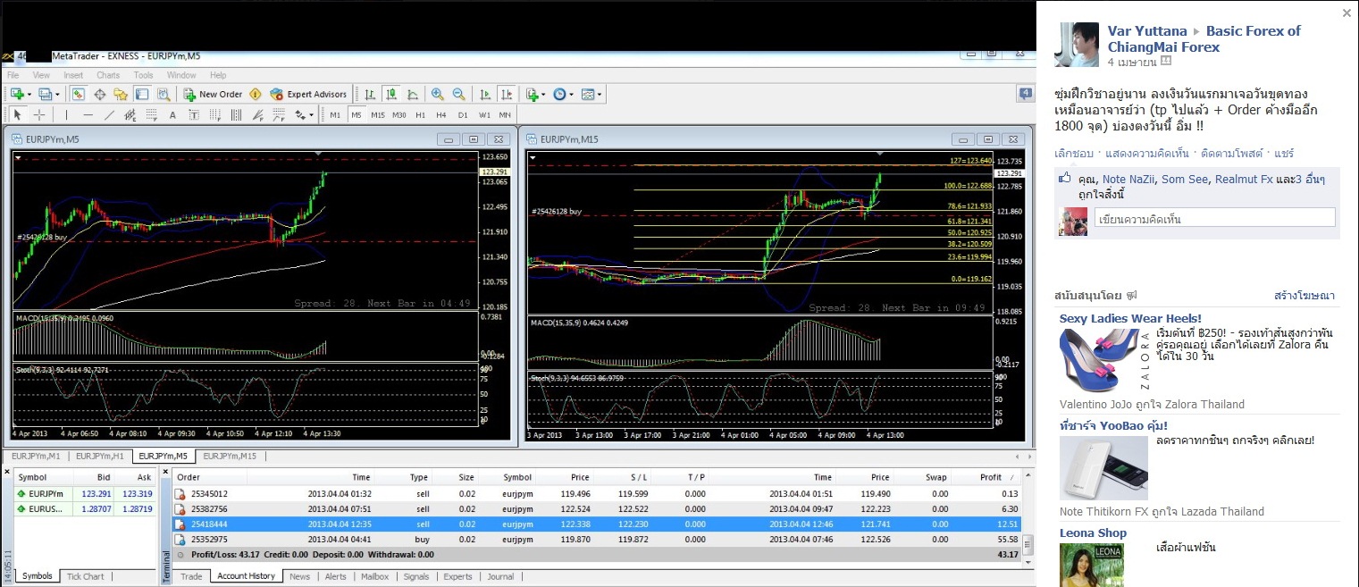1359x587 pixels.
Task: Expand the New Chart dropdown arrow
Action: [x=29, y=94]
